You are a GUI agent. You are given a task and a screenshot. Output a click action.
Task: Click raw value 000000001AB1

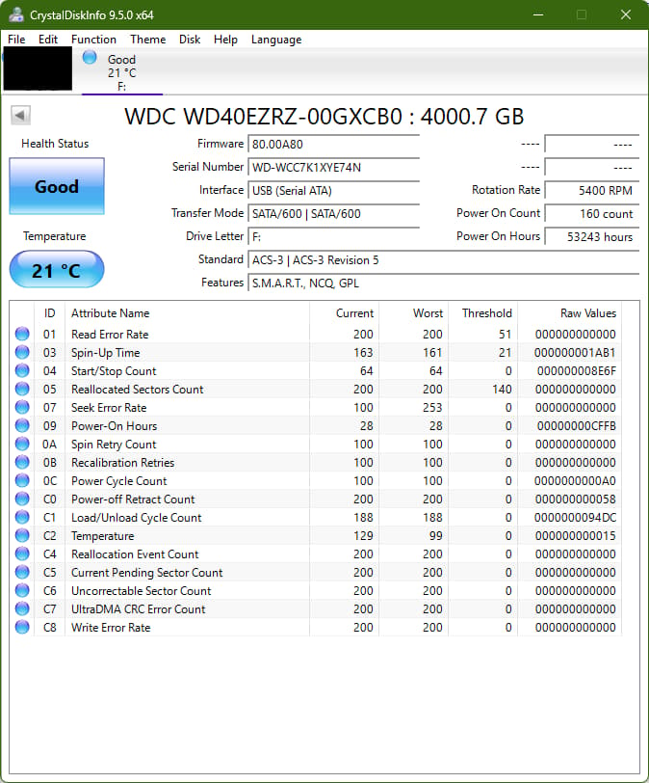(x=575, y=353)
